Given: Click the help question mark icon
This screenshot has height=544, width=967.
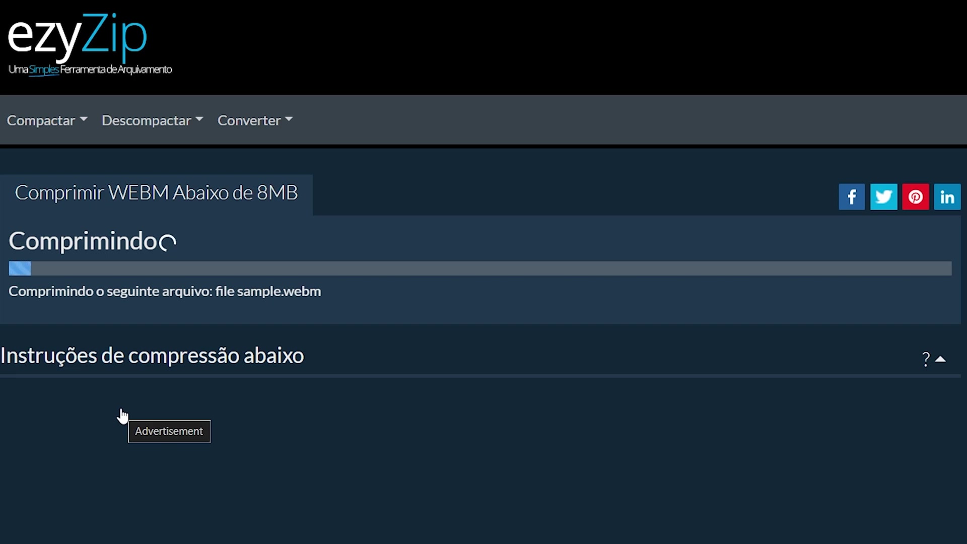Looking at the screenshot, I should [x=926, y=359].
